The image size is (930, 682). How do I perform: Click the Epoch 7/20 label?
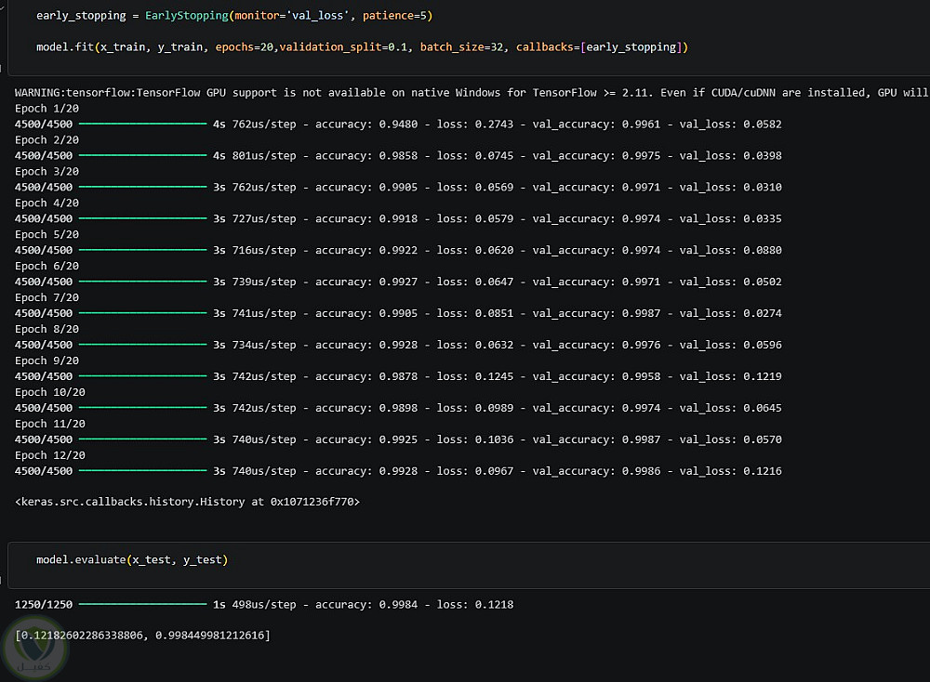coord(46,297)
